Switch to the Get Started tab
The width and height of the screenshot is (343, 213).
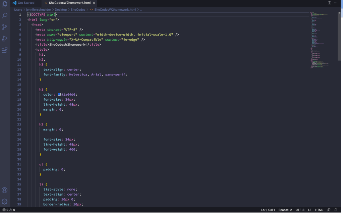tap(26, 3)
